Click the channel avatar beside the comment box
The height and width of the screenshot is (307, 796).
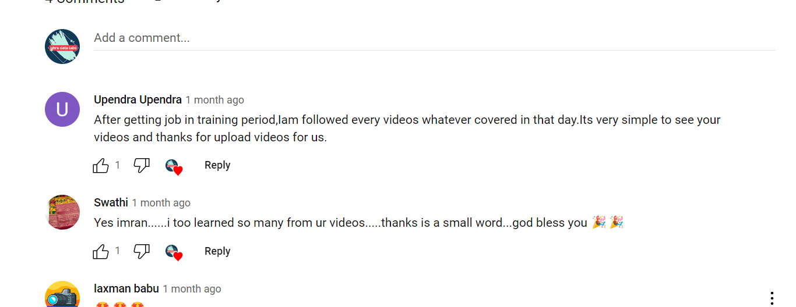62,47
